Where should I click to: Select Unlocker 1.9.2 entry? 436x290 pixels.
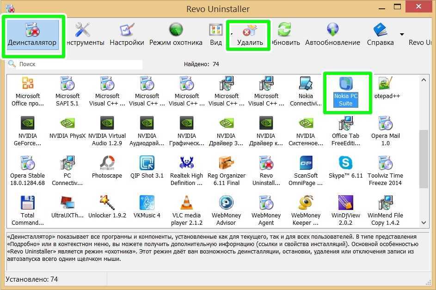pyautogui.click(x=107, y=207)
